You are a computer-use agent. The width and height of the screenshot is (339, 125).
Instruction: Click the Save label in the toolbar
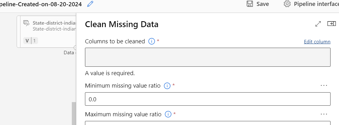(263, 4)
